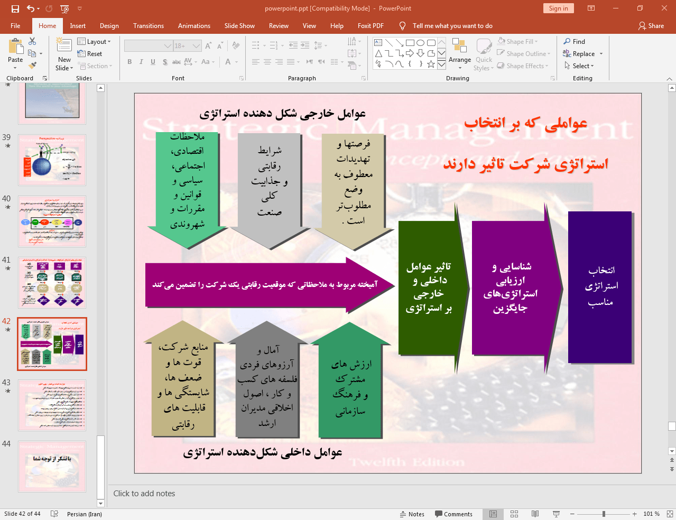The image size is (676, 520).
Task: Toggle Align Left paragraph button
Action: tap(255, 62)
